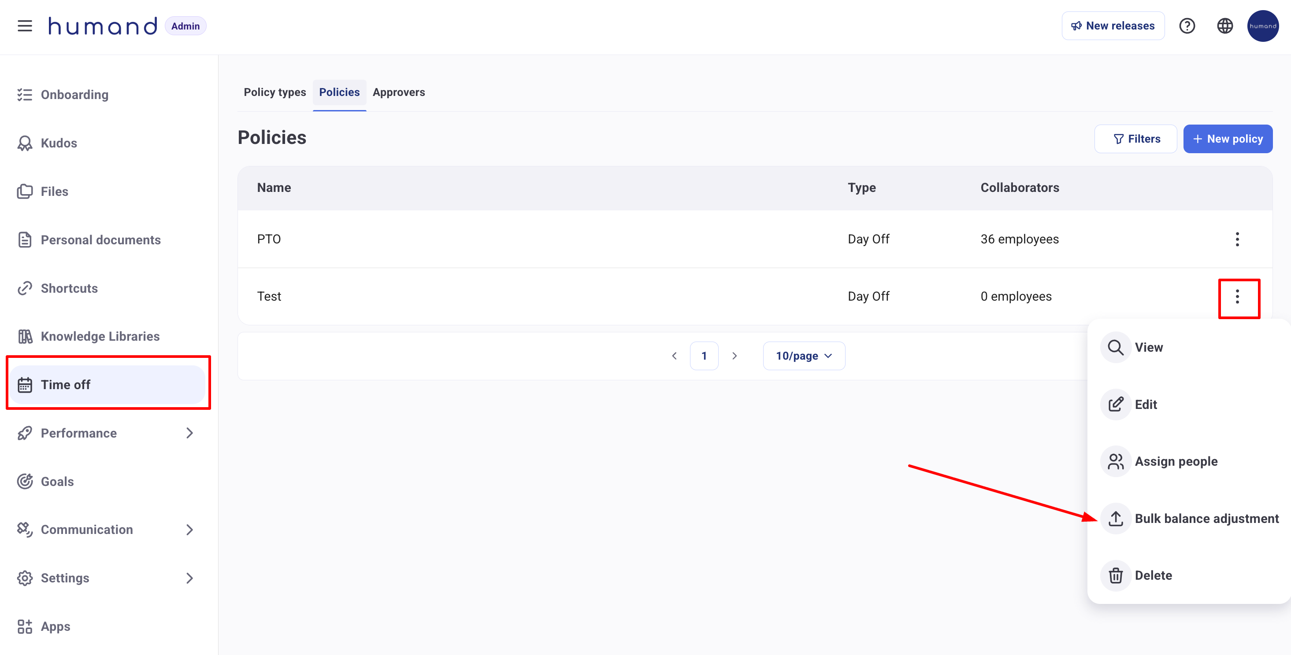The image size is (1291, 655).
Task: Expand the Communication submenu chevron
Action: pos(189,530)
